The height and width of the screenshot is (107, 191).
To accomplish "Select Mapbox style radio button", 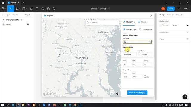I will 124,29.
